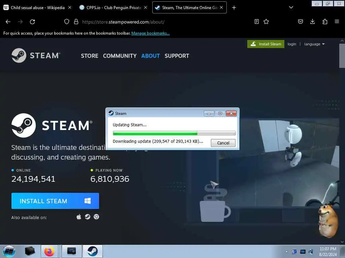Expand the language dropdown
This screenshot has width=345, height=258.
314,44
